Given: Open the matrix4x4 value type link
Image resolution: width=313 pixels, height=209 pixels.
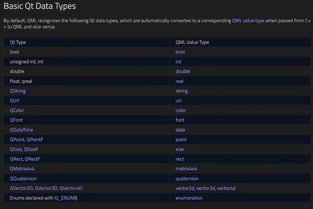Looking at the screenshot, I should coord(186,169).
